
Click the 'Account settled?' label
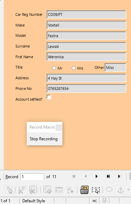click(29, 99)
